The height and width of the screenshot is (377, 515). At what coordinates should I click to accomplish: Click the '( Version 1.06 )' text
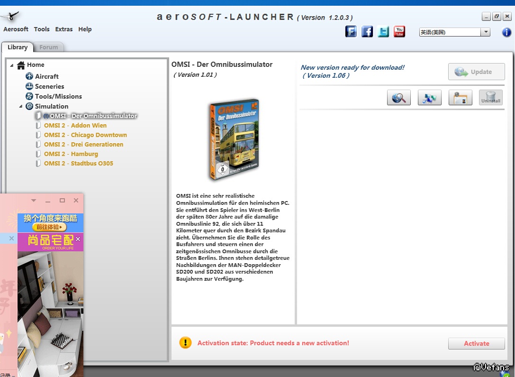[x=326, y=75]
